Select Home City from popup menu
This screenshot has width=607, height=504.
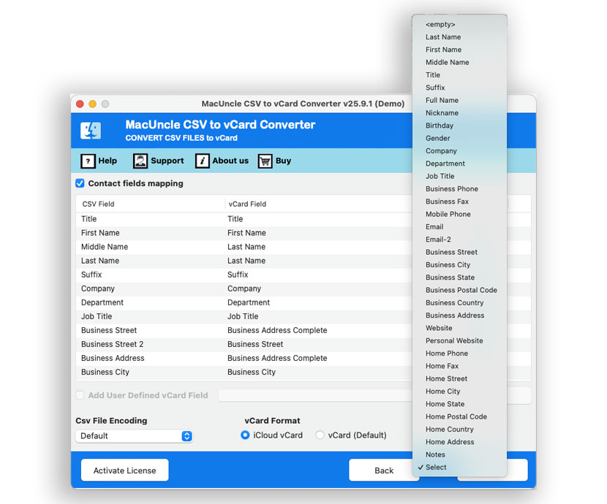459,392
